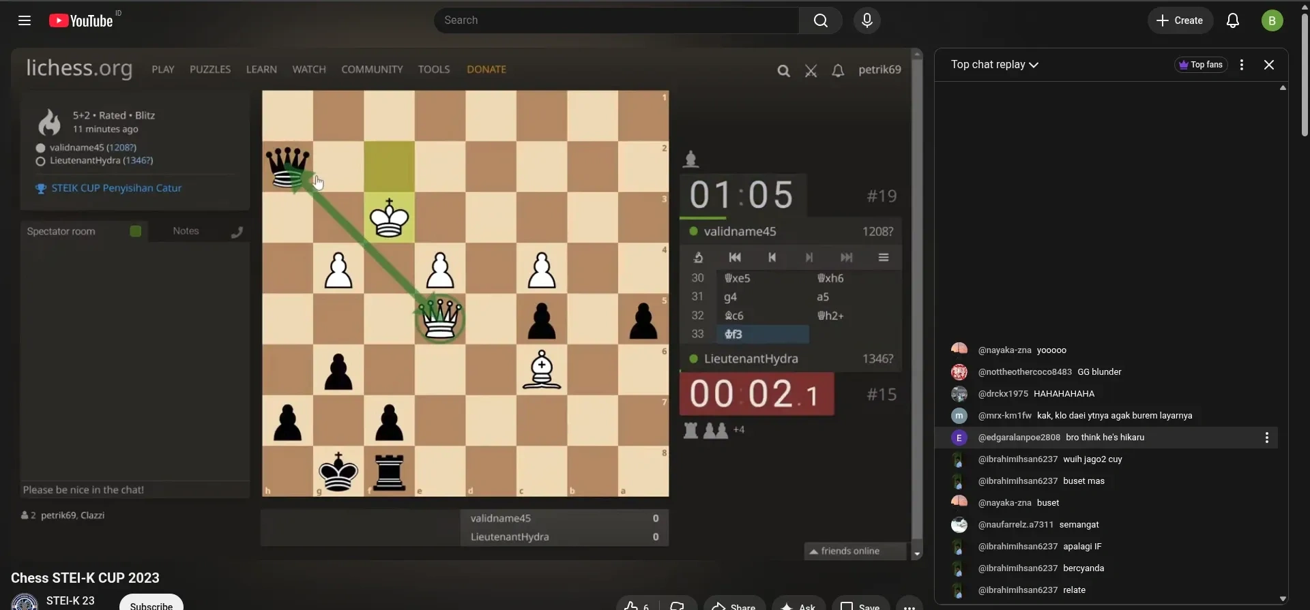Expand the Top chat replay dropdown
The image size is (1310, 610).
pos(995,65)
